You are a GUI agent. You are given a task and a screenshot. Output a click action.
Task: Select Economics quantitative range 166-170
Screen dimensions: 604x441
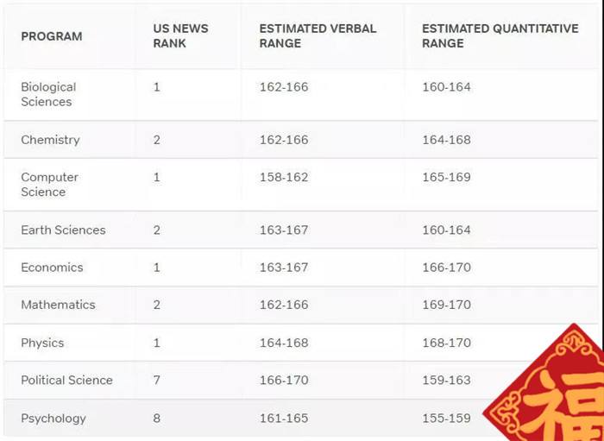click(446, 268)
